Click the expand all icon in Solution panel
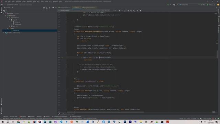Screen dimensions: 220x124 [x=47, y=8]
